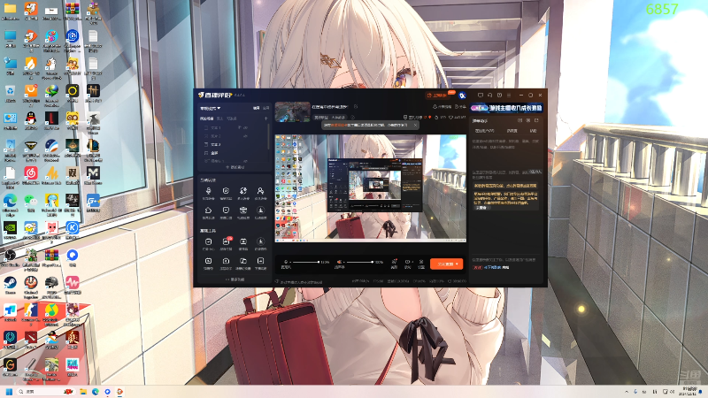The height and width of the screenshot is (398, 708).
Task: Open File Explorer from the taskbar
Action: coord(83,392)
